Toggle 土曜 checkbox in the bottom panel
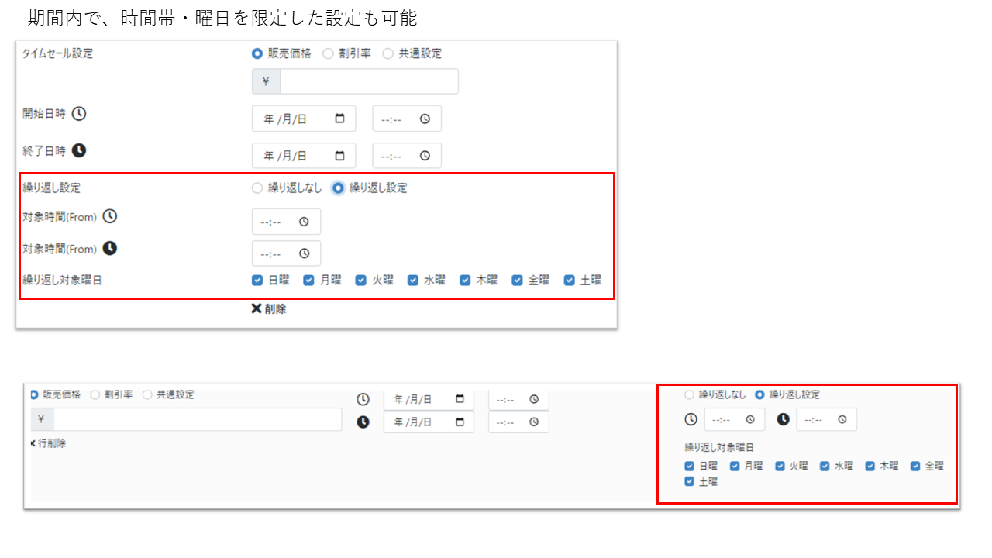Screen dimensions: 992x558 689,482
